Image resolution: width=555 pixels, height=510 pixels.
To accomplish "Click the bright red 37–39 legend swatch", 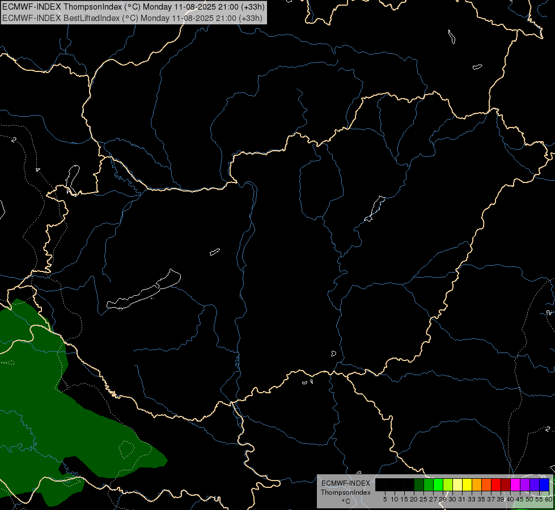I will coord(496,484).
